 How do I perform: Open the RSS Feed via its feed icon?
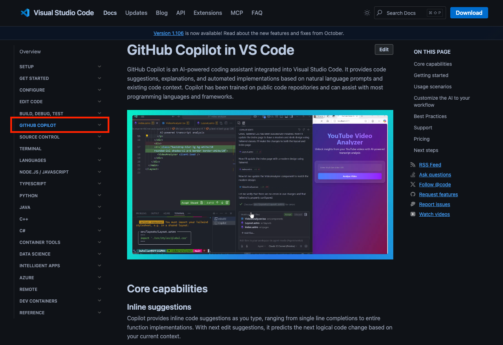click(413, 164)
